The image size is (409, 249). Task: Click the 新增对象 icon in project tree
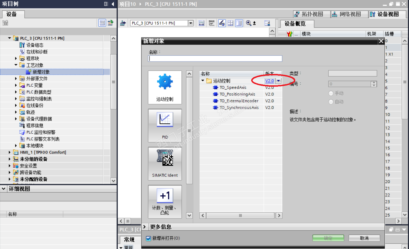tap(29, 72)
